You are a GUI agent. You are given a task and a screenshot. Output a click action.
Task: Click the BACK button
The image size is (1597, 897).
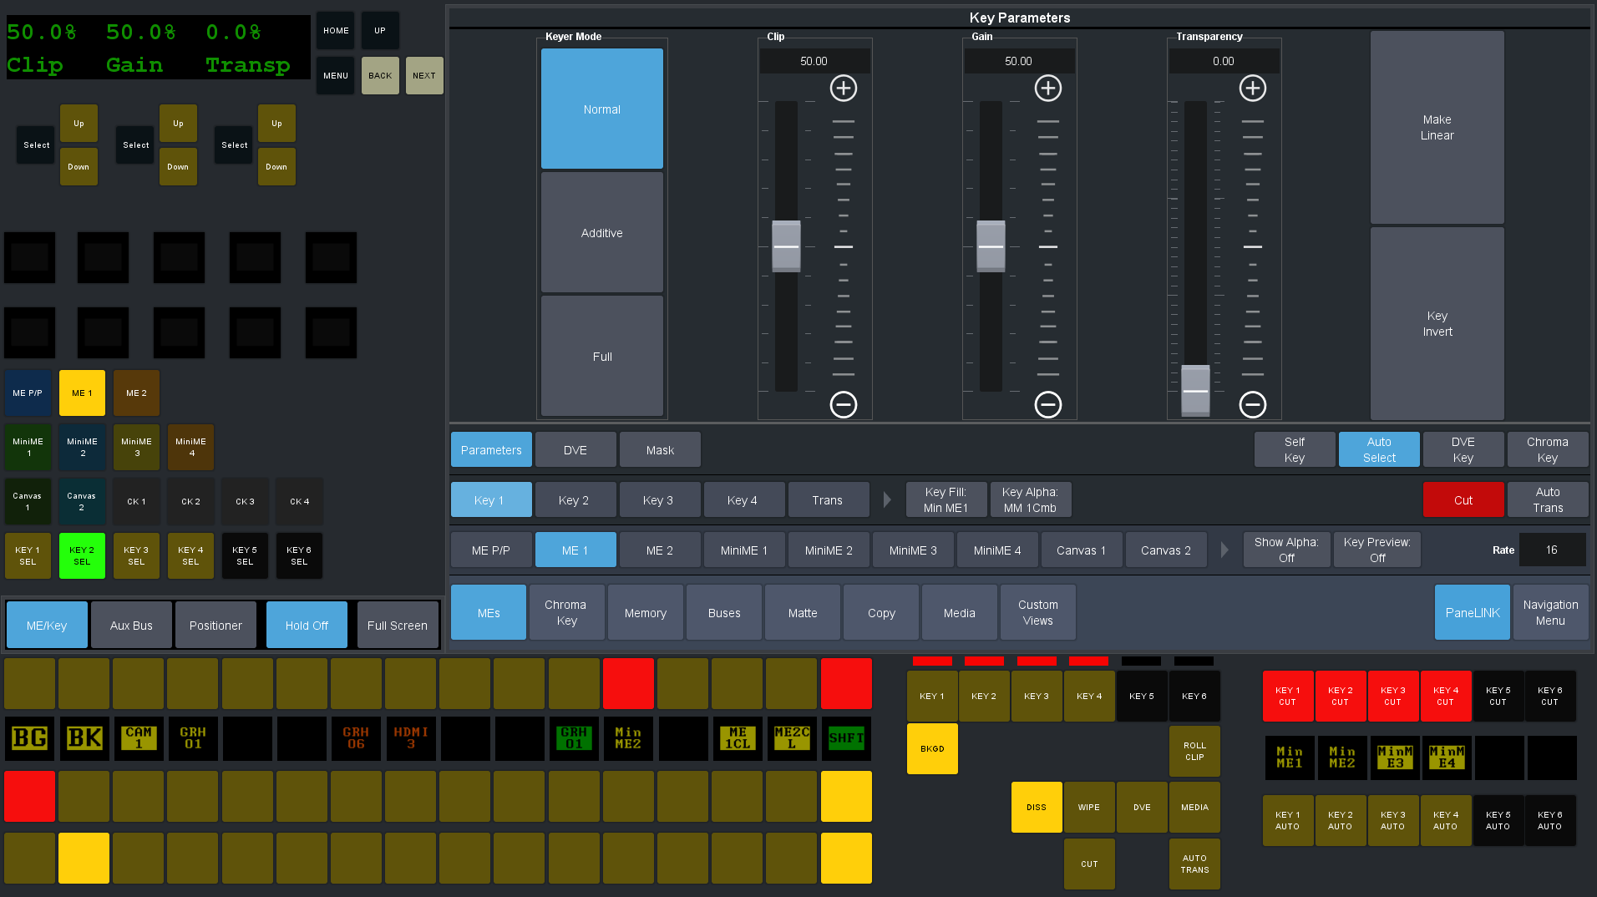click(380, 75)
